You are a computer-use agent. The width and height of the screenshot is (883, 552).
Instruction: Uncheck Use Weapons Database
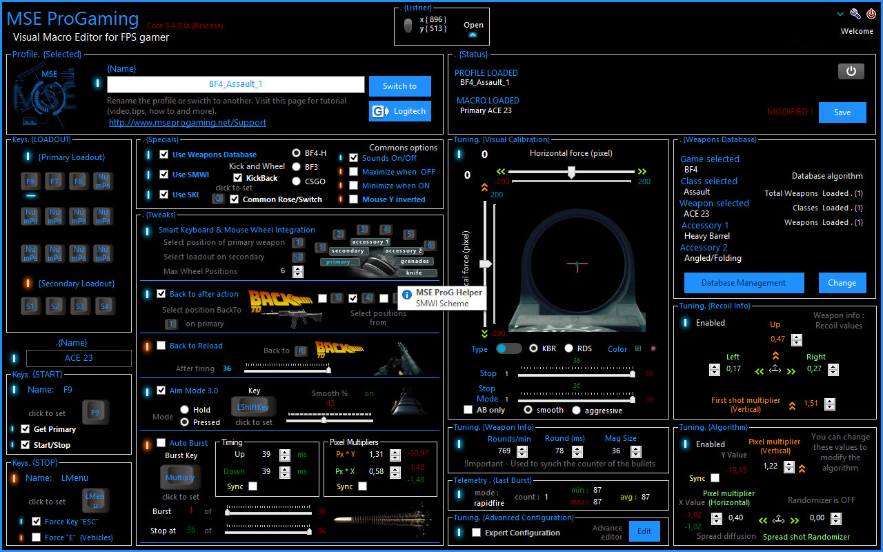(x=163, y=155)
